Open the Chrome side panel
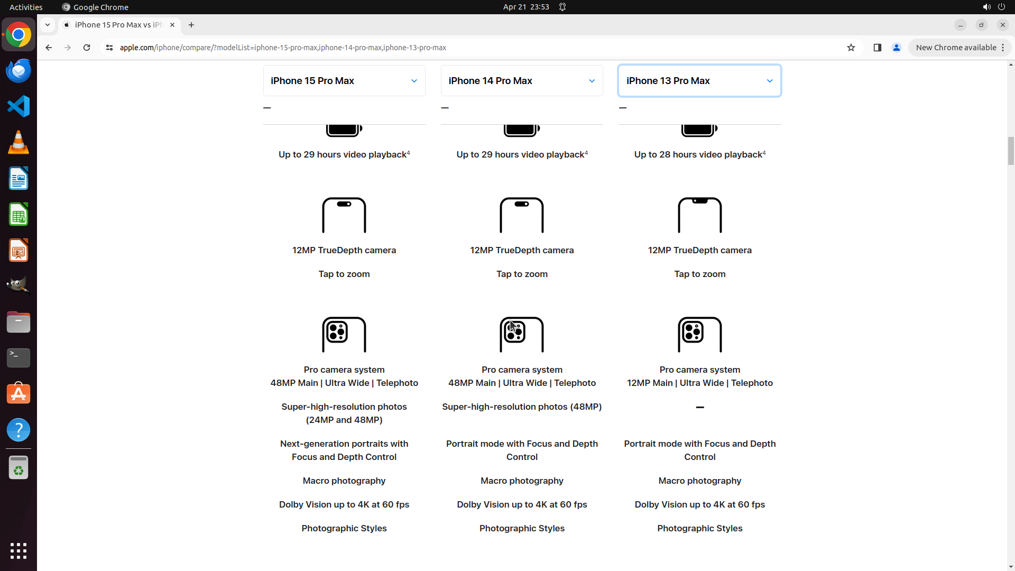Viewport: 1015px width, 571px height. pos(877,48)
